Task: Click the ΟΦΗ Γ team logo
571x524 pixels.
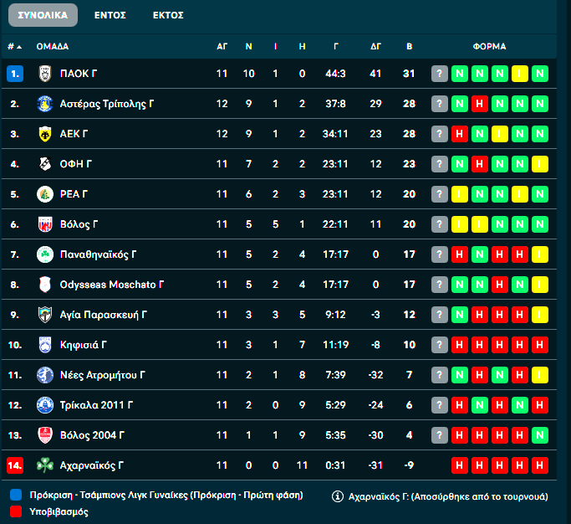Action: 44,164
